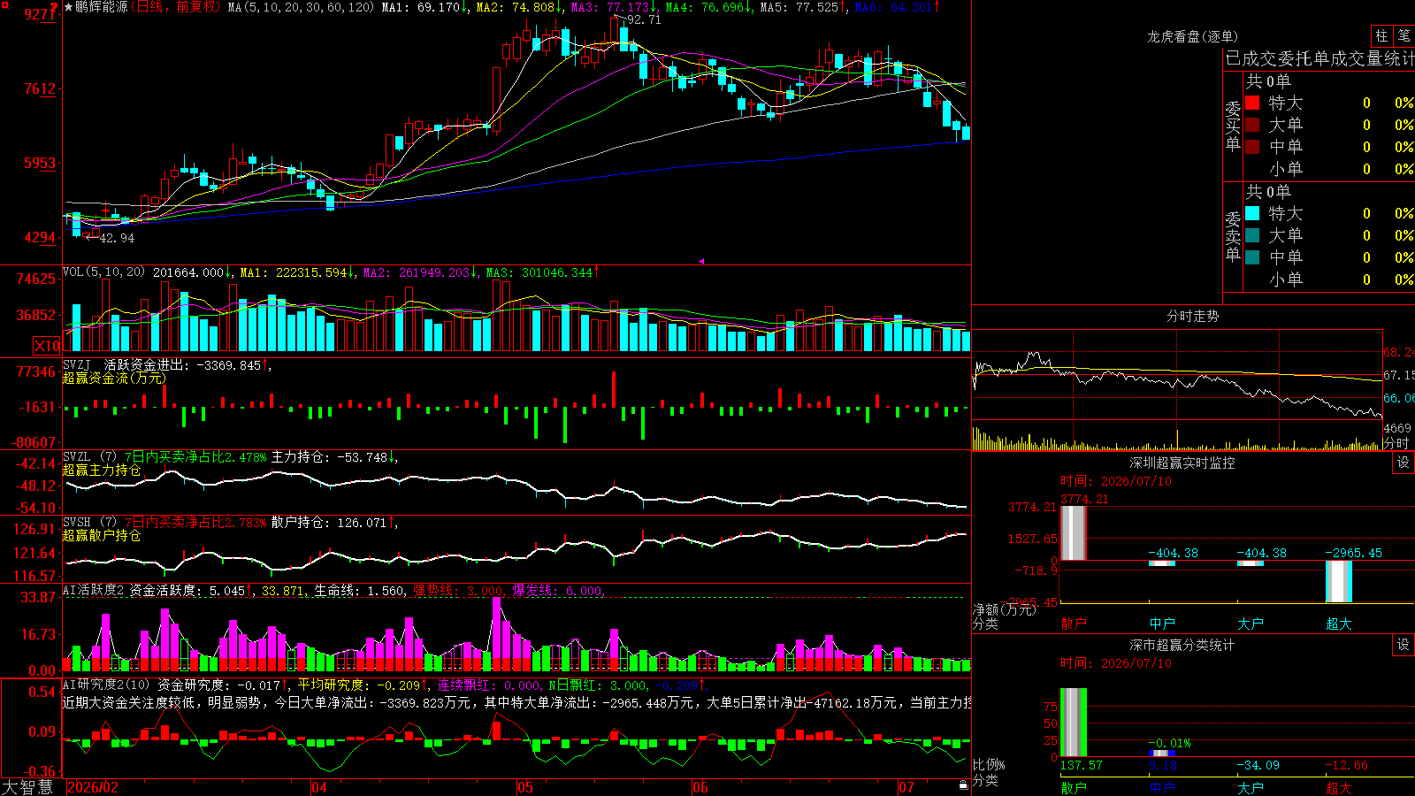Click MA(5,10,20,30,60,120) indicator parameters
The width and height of the screenshot is (1415, 796).
tap(302, 7)
